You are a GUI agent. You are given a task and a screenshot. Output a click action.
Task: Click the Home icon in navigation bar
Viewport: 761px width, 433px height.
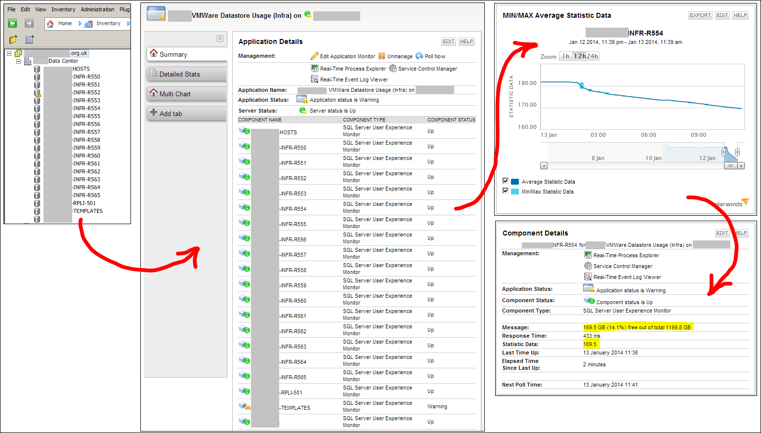point(50,24)
